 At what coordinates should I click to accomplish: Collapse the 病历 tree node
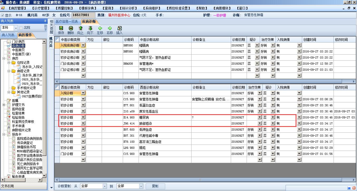tap(4, 58)
